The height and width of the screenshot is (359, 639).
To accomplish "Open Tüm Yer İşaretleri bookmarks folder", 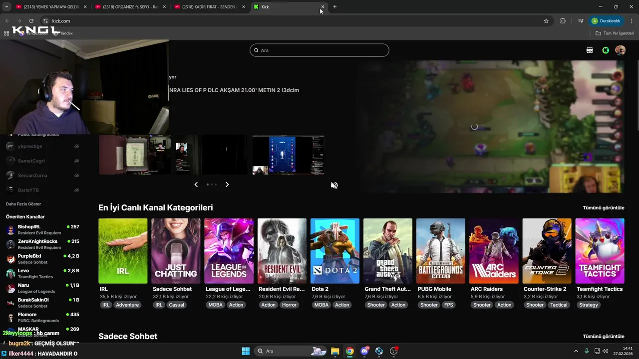I will click(x=615, y=33).
